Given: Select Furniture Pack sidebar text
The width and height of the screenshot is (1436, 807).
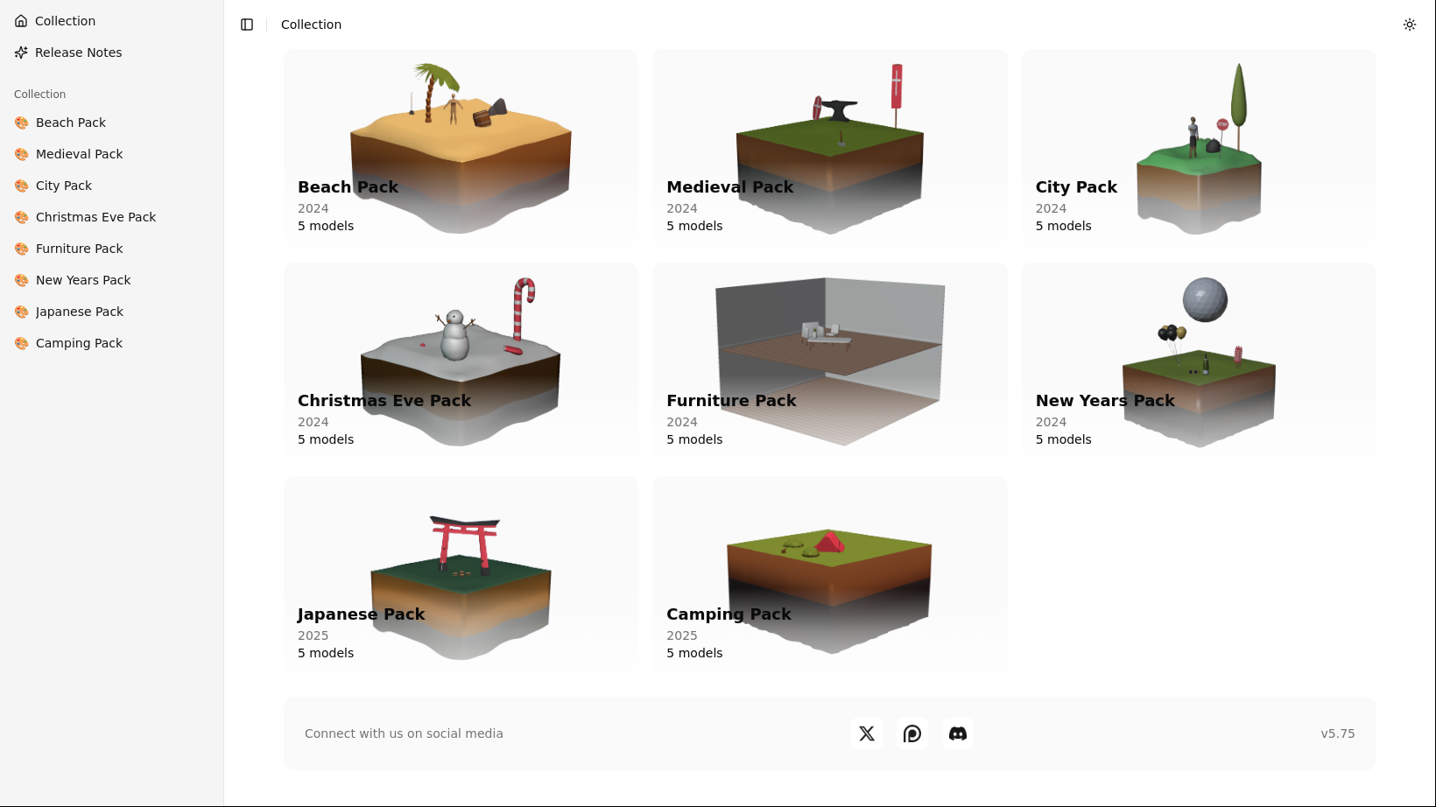Looking at the screenshot, I should click(80, 249).
